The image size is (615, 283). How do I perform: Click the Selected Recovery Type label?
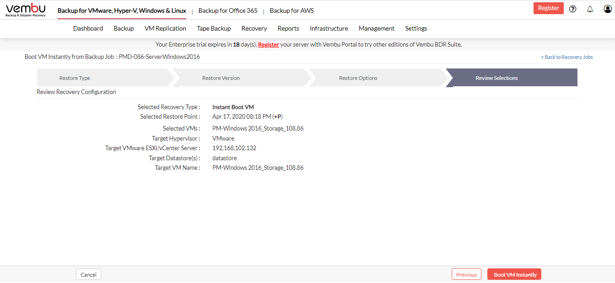point(169,107)
